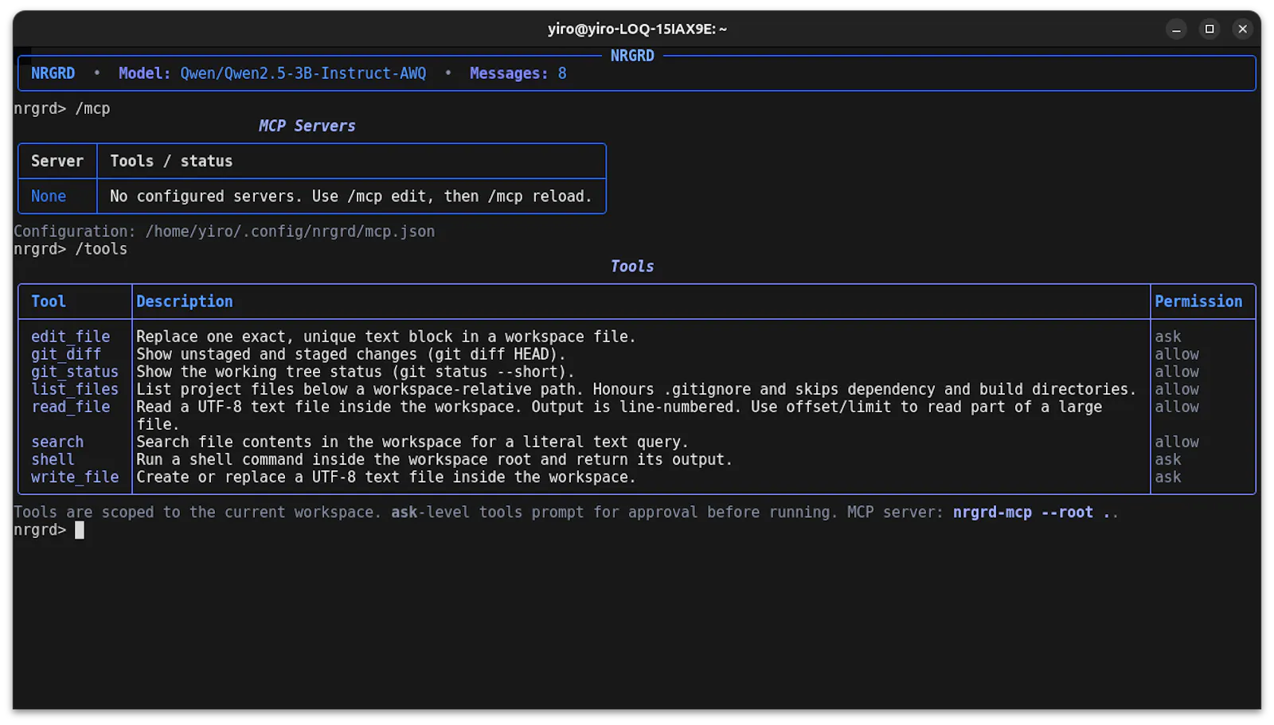Click the shell tool name
1274x725 pixels.
pos(53,459)
